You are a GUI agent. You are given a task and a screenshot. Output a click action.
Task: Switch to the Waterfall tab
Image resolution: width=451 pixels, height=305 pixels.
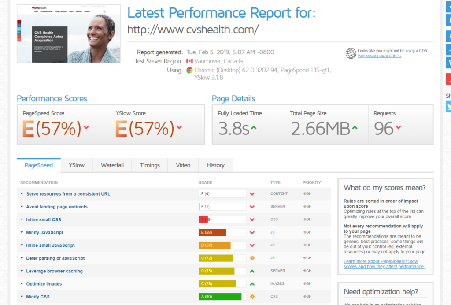click(x=112, y=165)
